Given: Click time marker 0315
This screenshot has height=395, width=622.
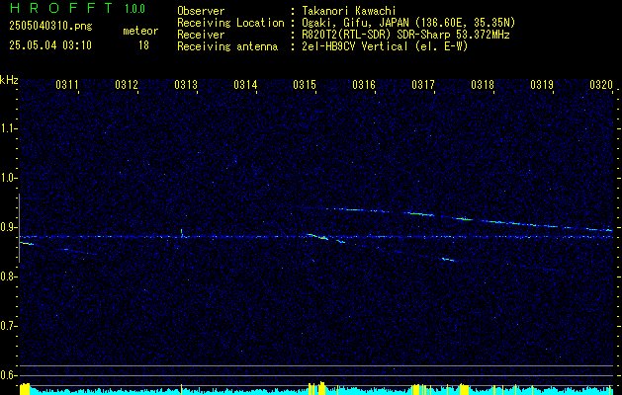Looking at the screenshot, I should (x=305, y=84).
